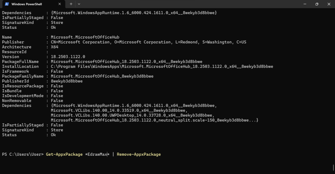Click the Publisher CN=Microsoft Corporation line
The image size is (335, 174).
pyautogui.click(x=149, y=42)
